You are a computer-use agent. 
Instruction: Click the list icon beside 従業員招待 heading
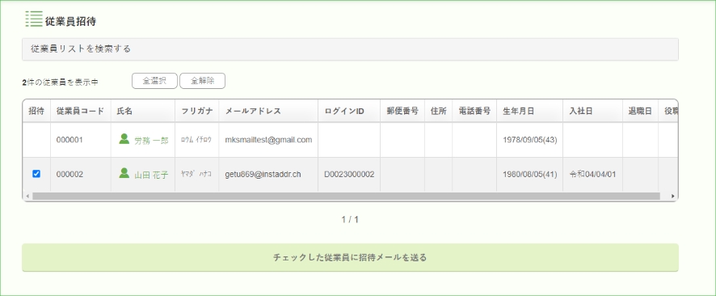pos(34,19)
